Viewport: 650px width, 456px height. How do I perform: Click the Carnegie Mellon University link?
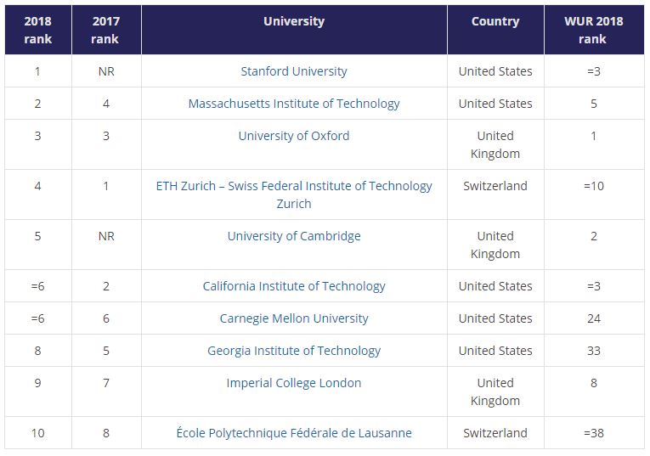tap(294, 318)
